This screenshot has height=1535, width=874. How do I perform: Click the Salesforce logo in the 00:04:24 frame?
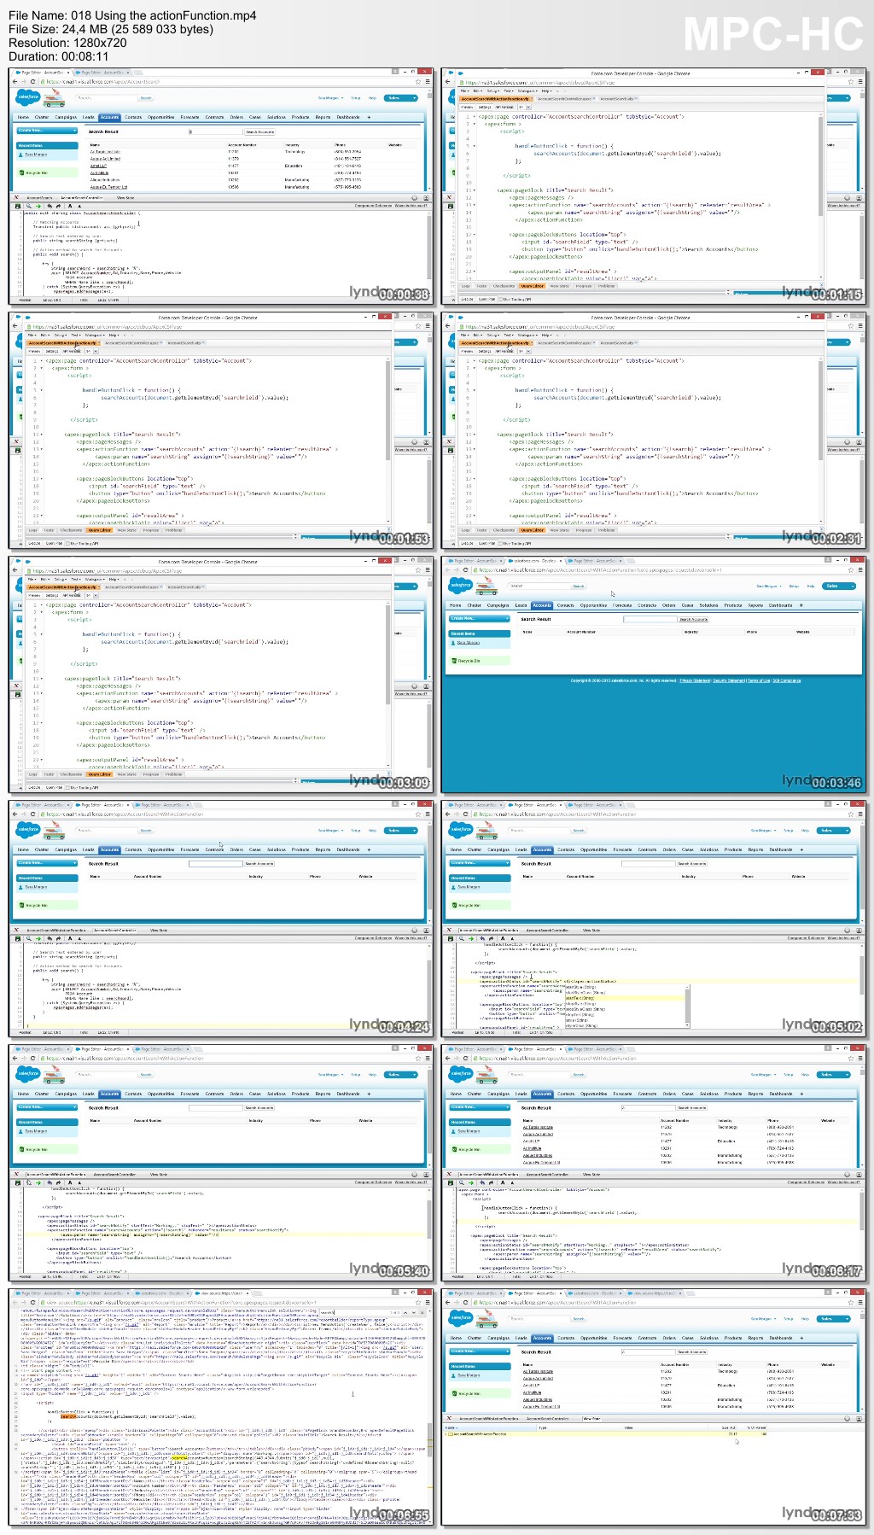point(28,830)
